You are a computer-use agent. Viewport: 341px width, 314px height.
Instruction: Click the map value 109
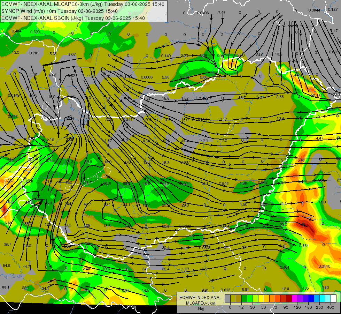(87, 225)
